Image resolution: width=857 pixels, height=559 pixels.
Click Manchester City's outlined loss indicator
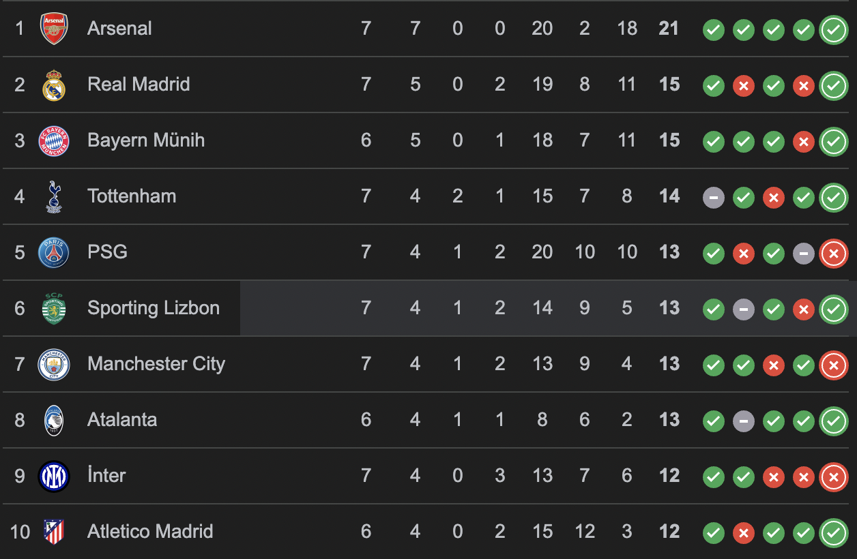833,365
